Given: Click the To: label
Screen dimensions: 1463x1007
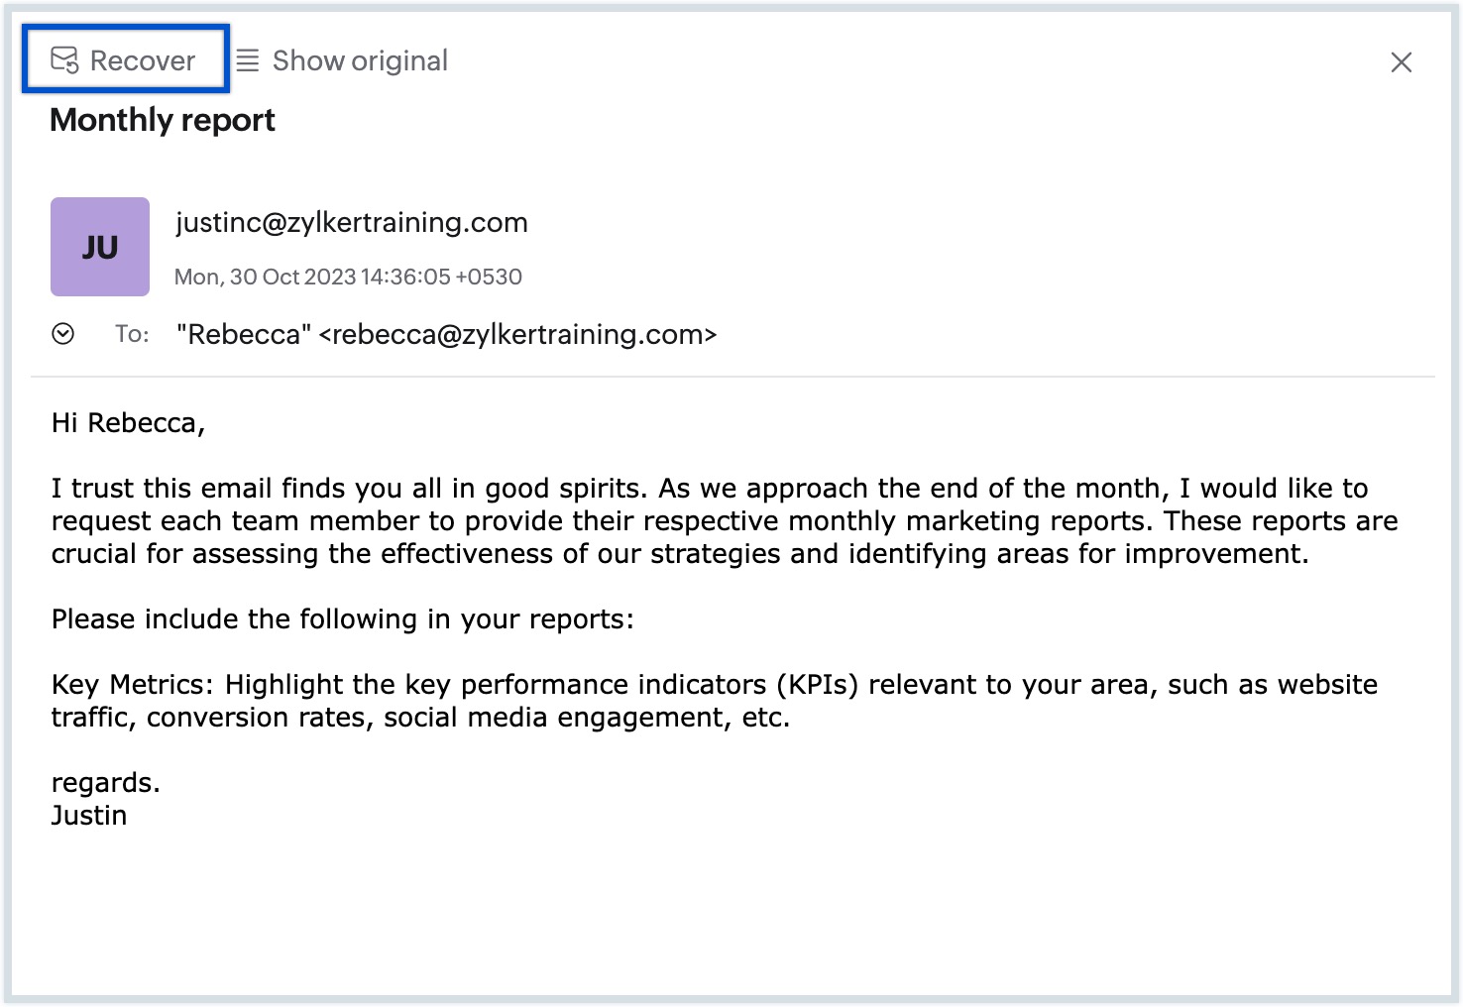Looking at the screenshot, I should click(x=132, y=334).
